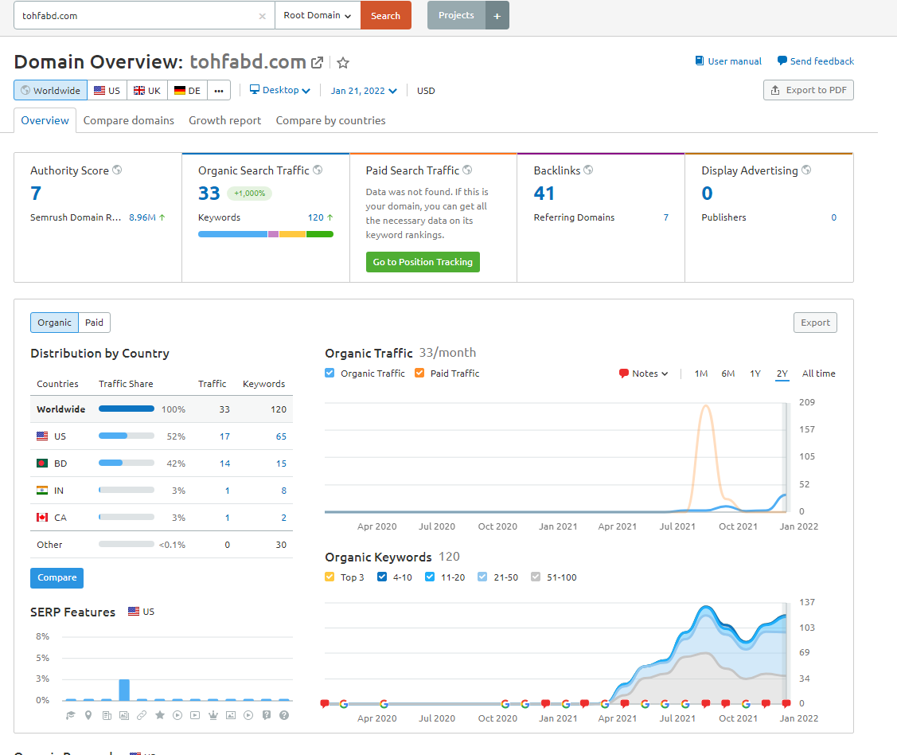Expand the Desktop device dropdown

pyautogui.click(x=279, y=91)
